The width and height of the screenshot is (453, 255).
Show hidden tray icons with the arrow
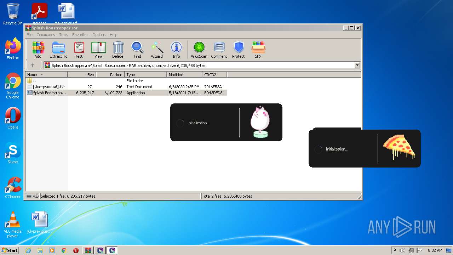pyautogui.click(x=395, y=250)
